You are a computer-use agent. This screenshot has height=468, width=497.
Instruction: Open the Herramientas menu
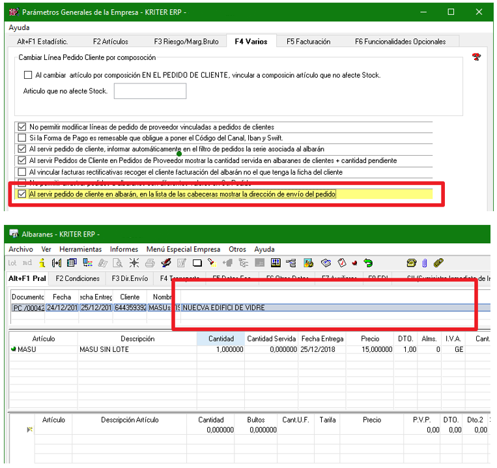(x=81, y=249)
